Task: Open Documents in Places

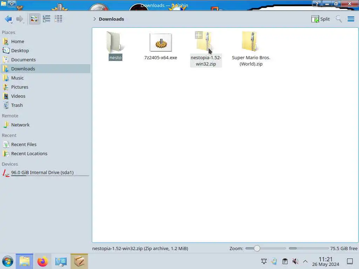Action: point(45,60)
